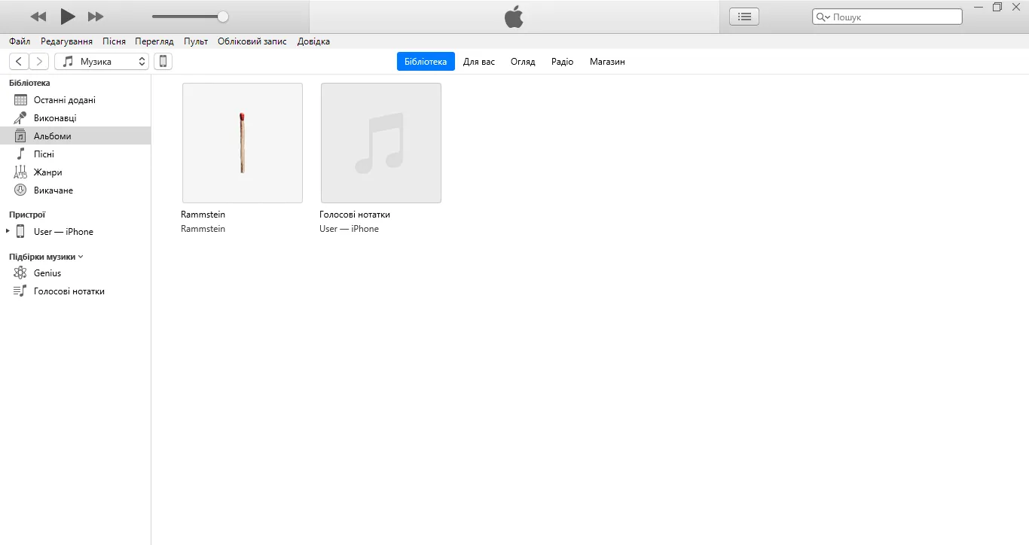Adjust the volume slider knob
This screenshot has height=545, width=1029.
pyautogui.click(x=223, y=17)
